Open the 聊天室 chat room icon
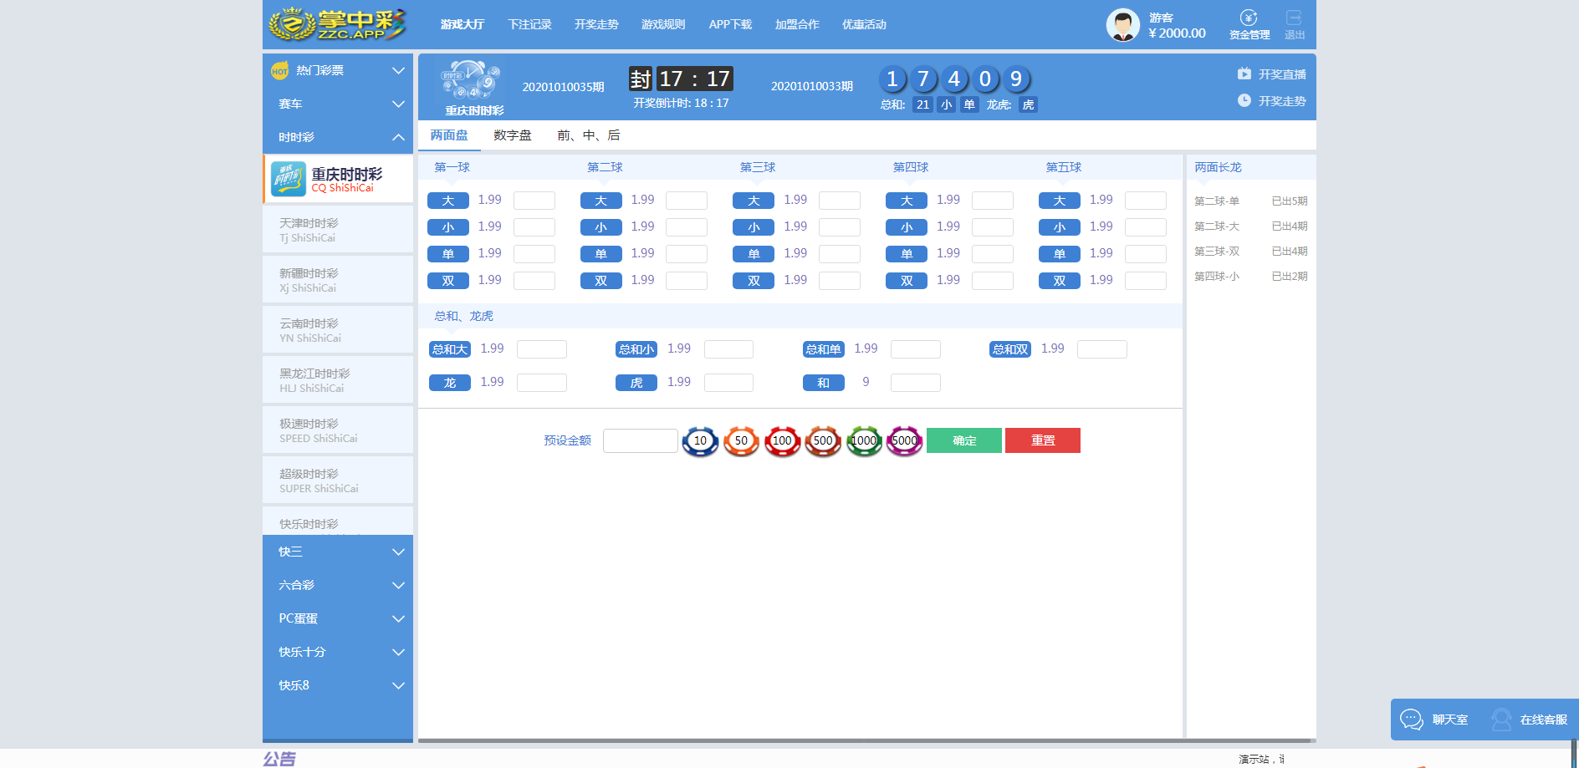 pos(1412,720)
